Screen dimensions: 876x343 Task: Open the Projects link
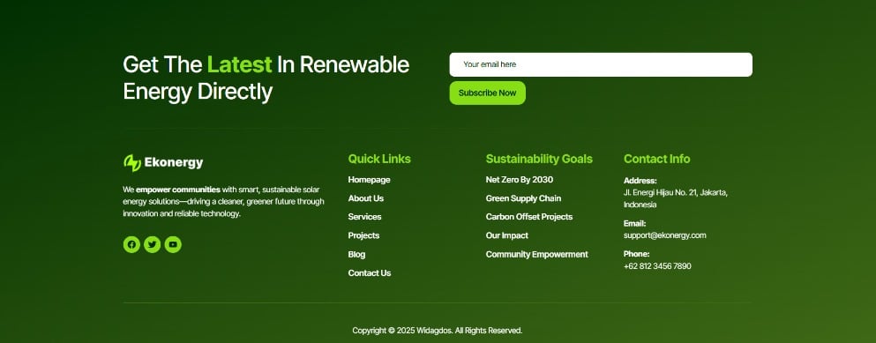pos(363,235)
